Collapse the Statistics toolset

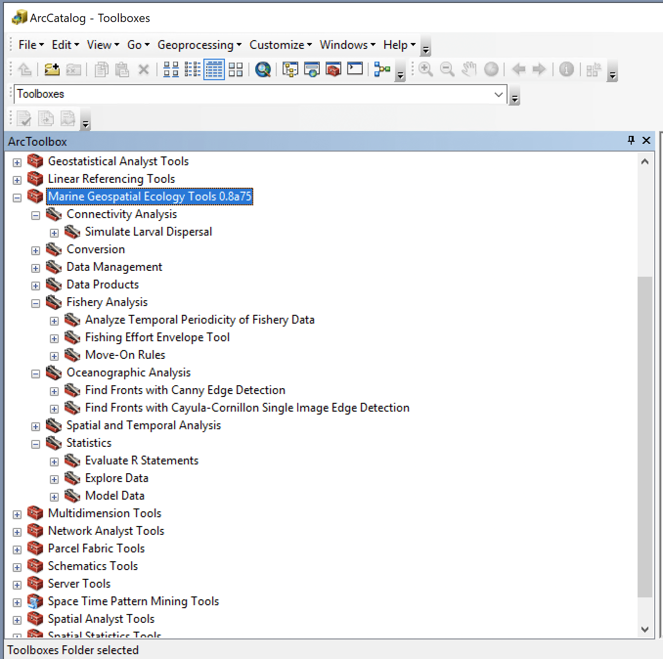[x=36, y=444]
